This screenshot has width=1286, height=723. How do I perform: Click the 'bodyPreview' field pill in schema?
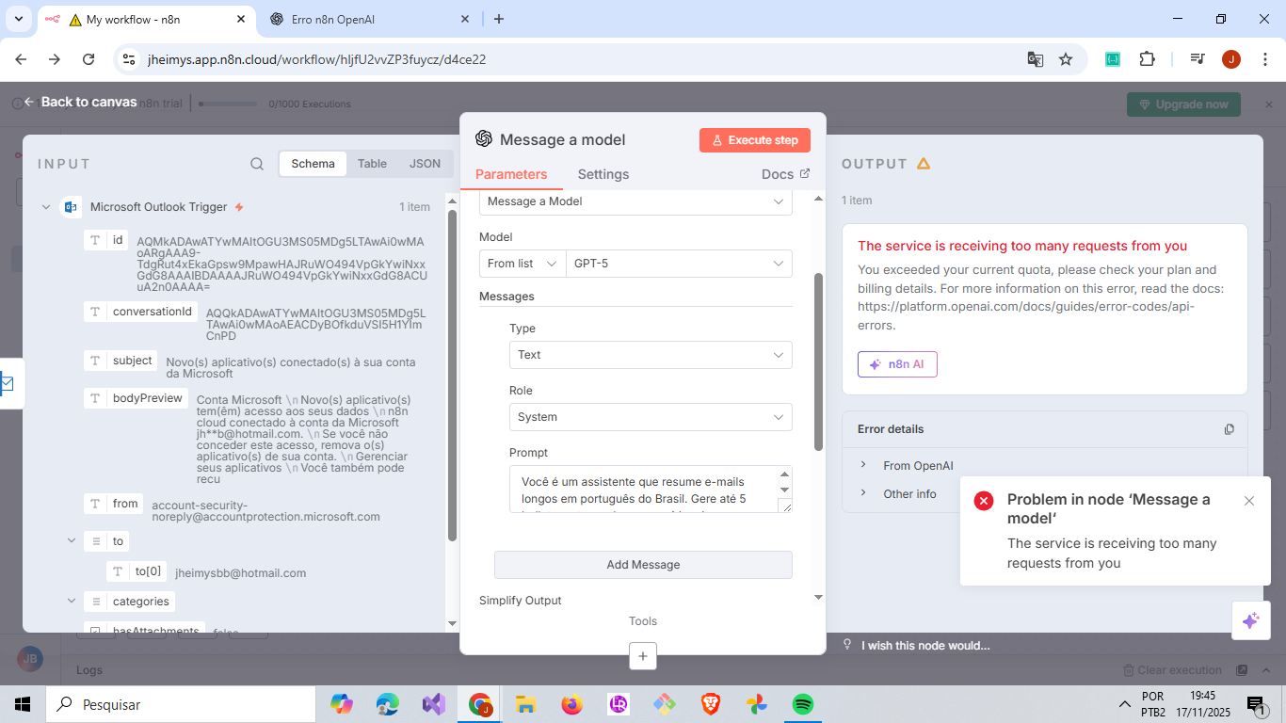coord(136,398)
